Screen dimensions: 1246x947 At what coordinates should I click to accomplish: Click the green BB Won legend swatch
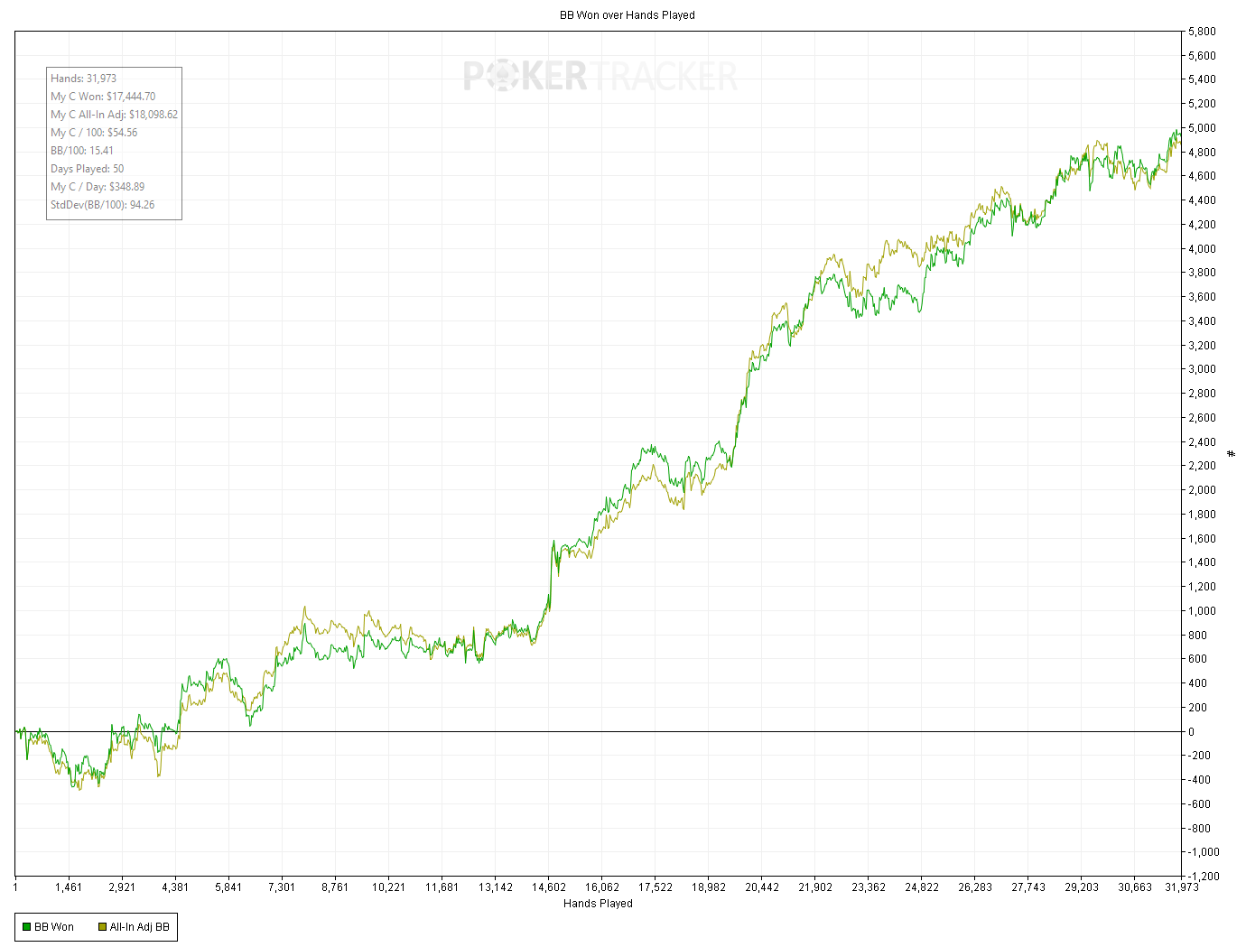pyautogui.click(x=27, y=927)
